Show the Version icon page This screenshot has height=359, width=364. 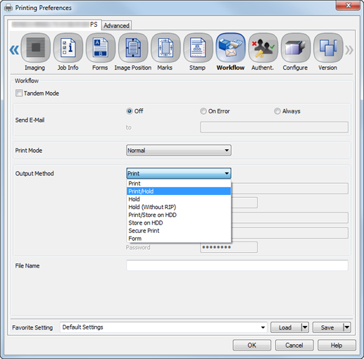coord(328,48)
